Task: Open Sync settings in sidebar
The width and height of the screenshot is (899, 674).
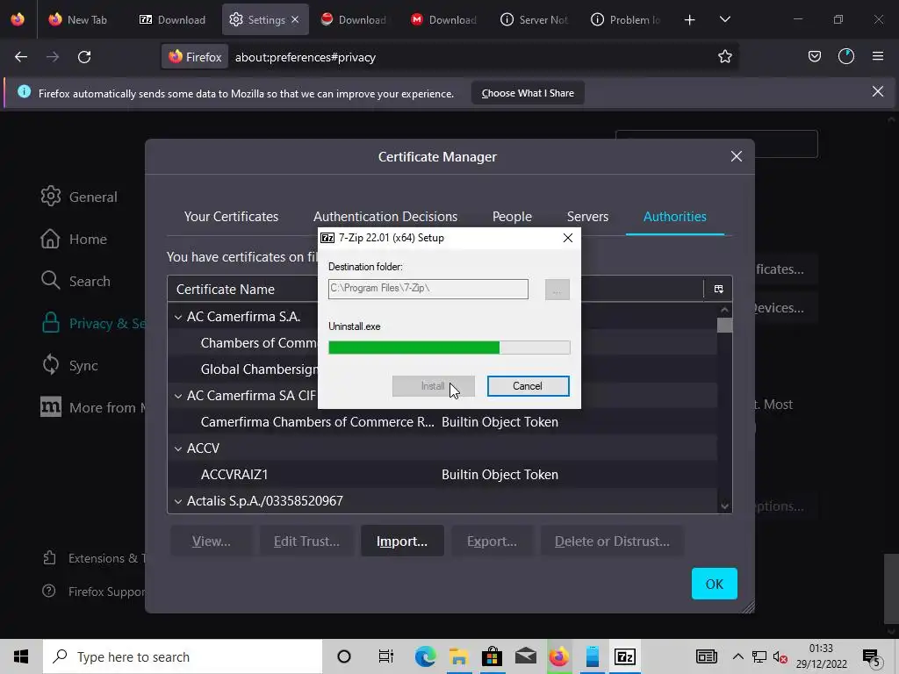Action: (x=69, y=365)
